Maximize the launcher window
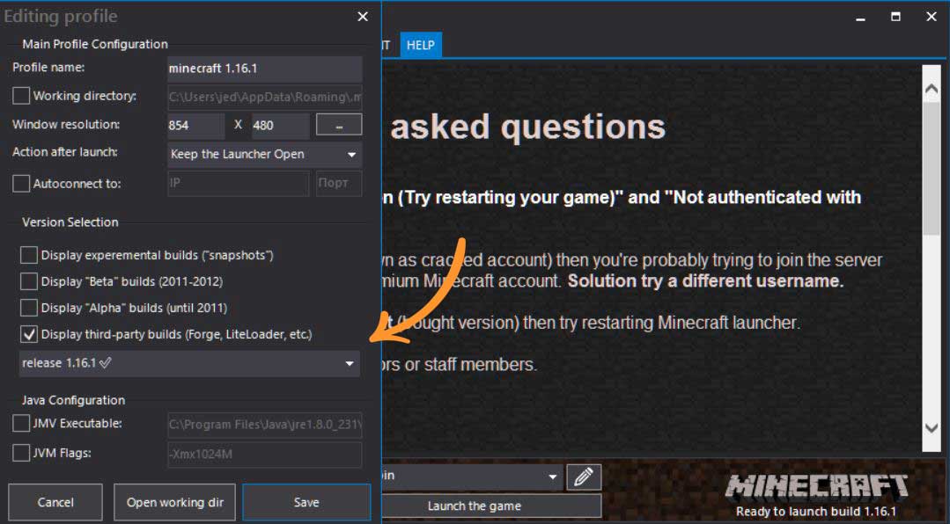The height and width of the screenshot is (524, 950). tap(895, 17)
